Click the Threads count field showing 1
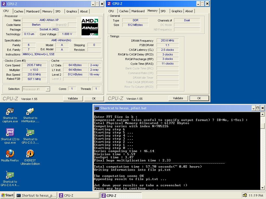The height and width of the screenshot is (199, 266). pos(96,89)
